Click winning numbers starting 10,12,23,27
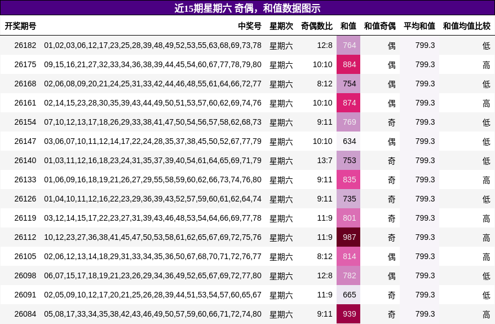Image resolution: width=495 pixels, height=324 pixels. [153, 237]
